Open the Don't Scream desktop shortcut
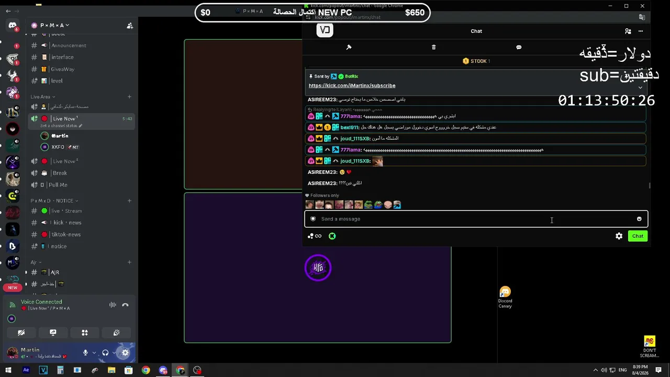The image size is (670, 377). click(650, 347)
